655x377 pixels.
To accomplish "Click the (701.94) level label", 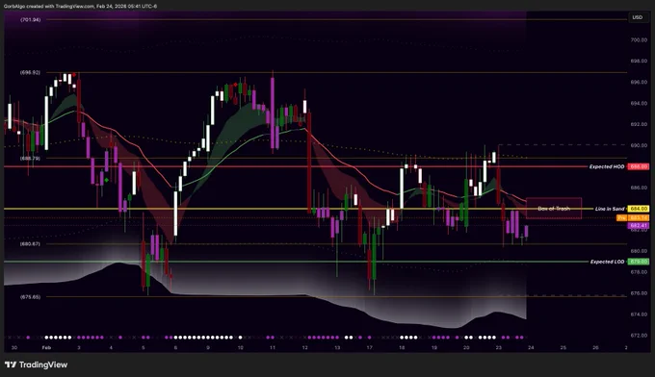I will pyautogui.click(x=31, y=19).
